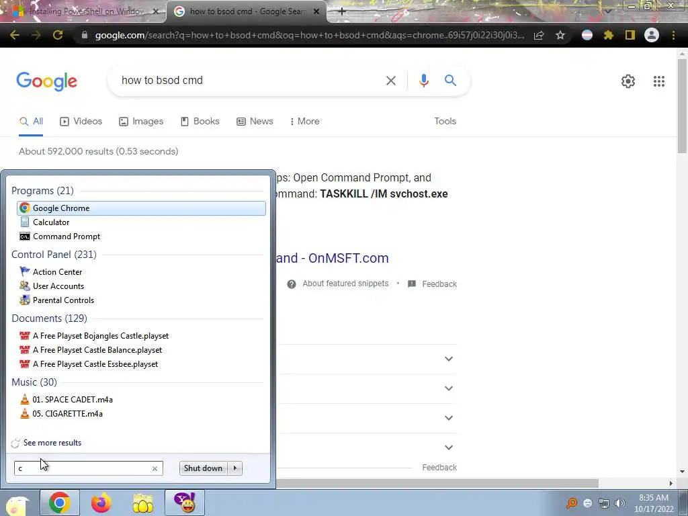Expand the second People also ask chevron
Screen dimensions: 688x516
448,388
